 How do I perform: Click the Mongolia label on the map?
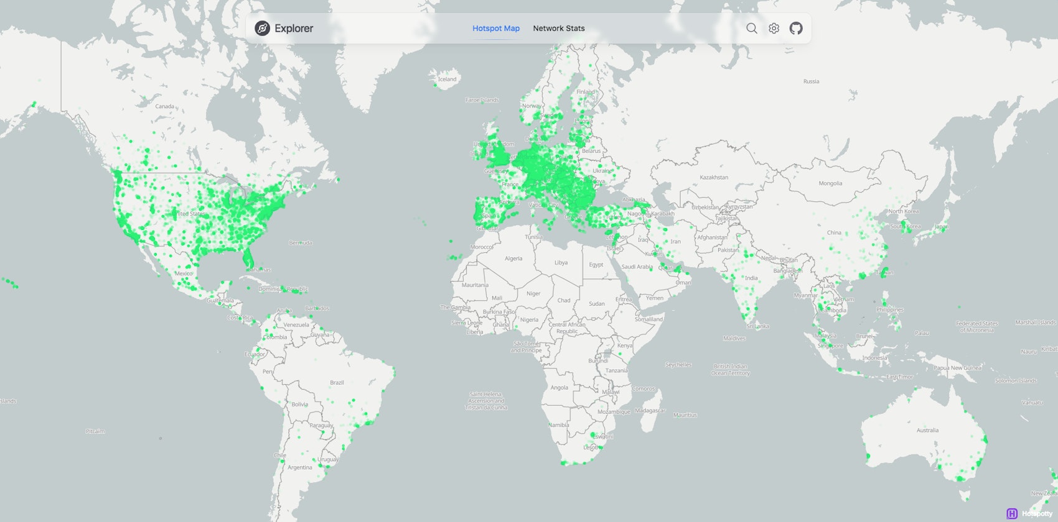(830, 183)
